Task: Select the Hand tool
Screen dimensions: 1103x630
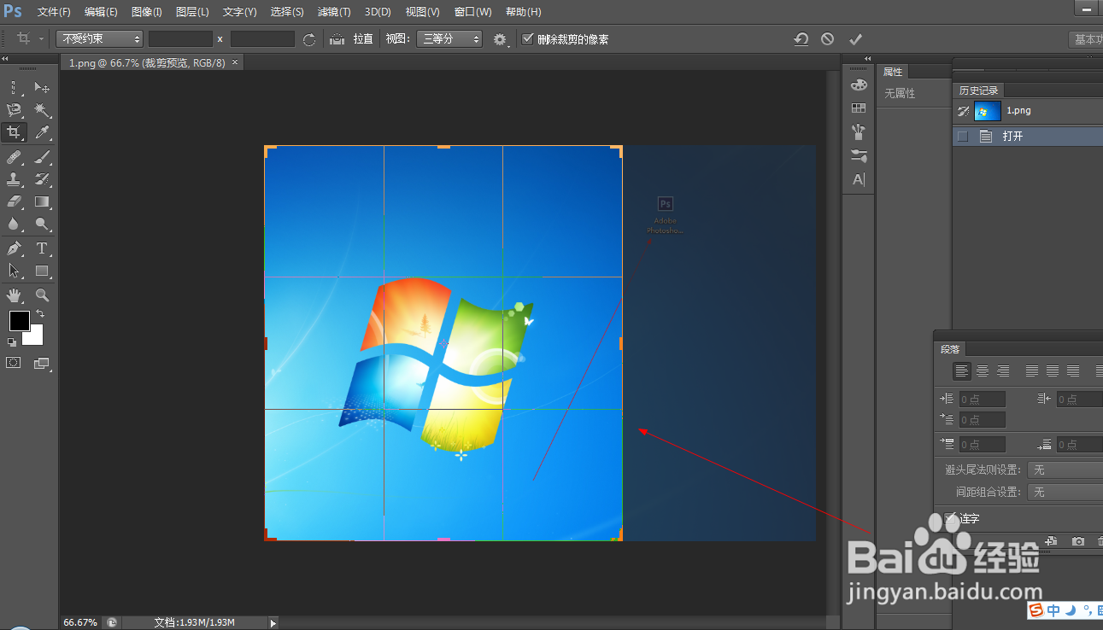Action: click(x=14, y=295)
